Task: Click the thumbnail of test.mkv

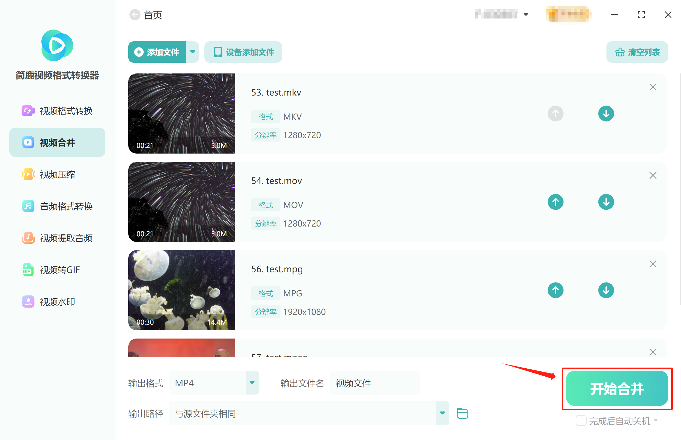Action: tap(181, 113)
